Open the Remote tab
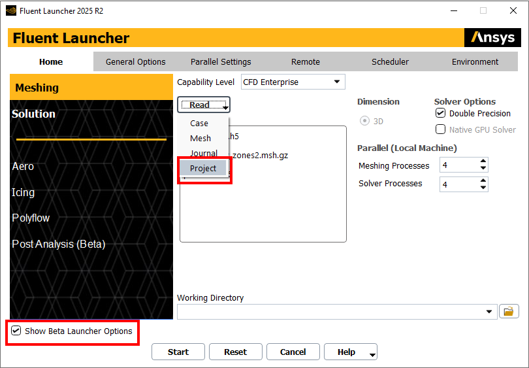This screenshot has width=529, height=368. (306, 62)
